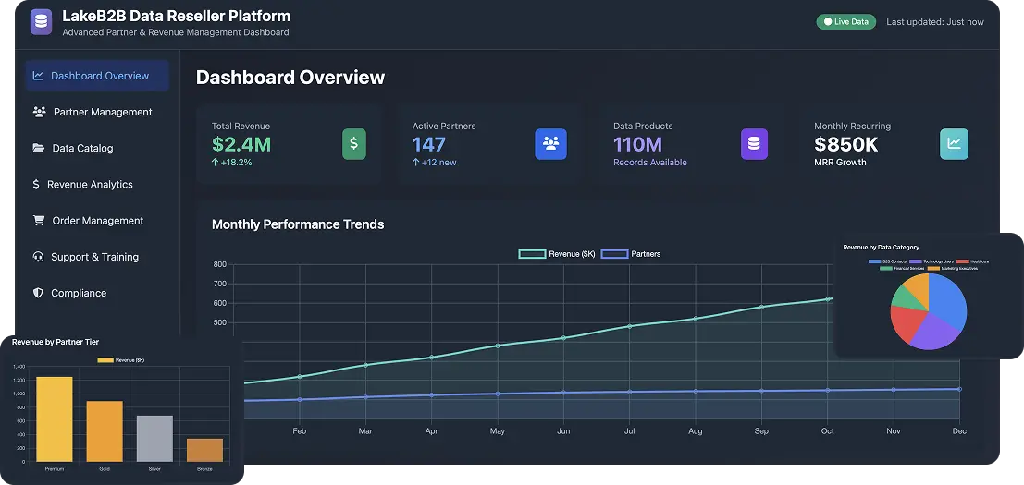Click the up arrow beside +12 new
This screenshot has height=485, width=1024.
pyautogui.click(x=416, y=163)
